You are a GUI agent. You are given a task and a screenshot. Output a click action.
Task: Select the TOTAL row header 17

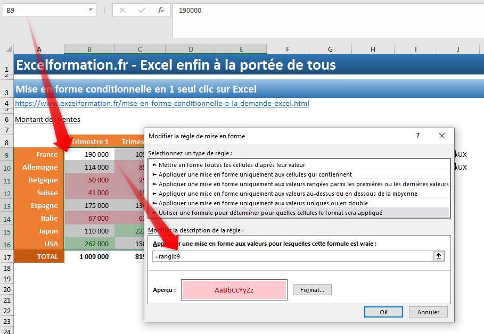[x=6, y=256]
